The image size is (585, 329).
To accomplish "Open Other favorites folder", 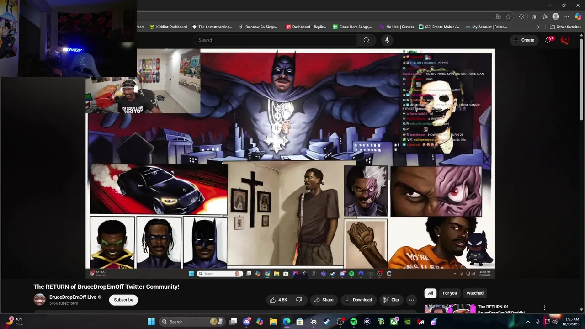I will pyautogui.click(x=565, y=27).
